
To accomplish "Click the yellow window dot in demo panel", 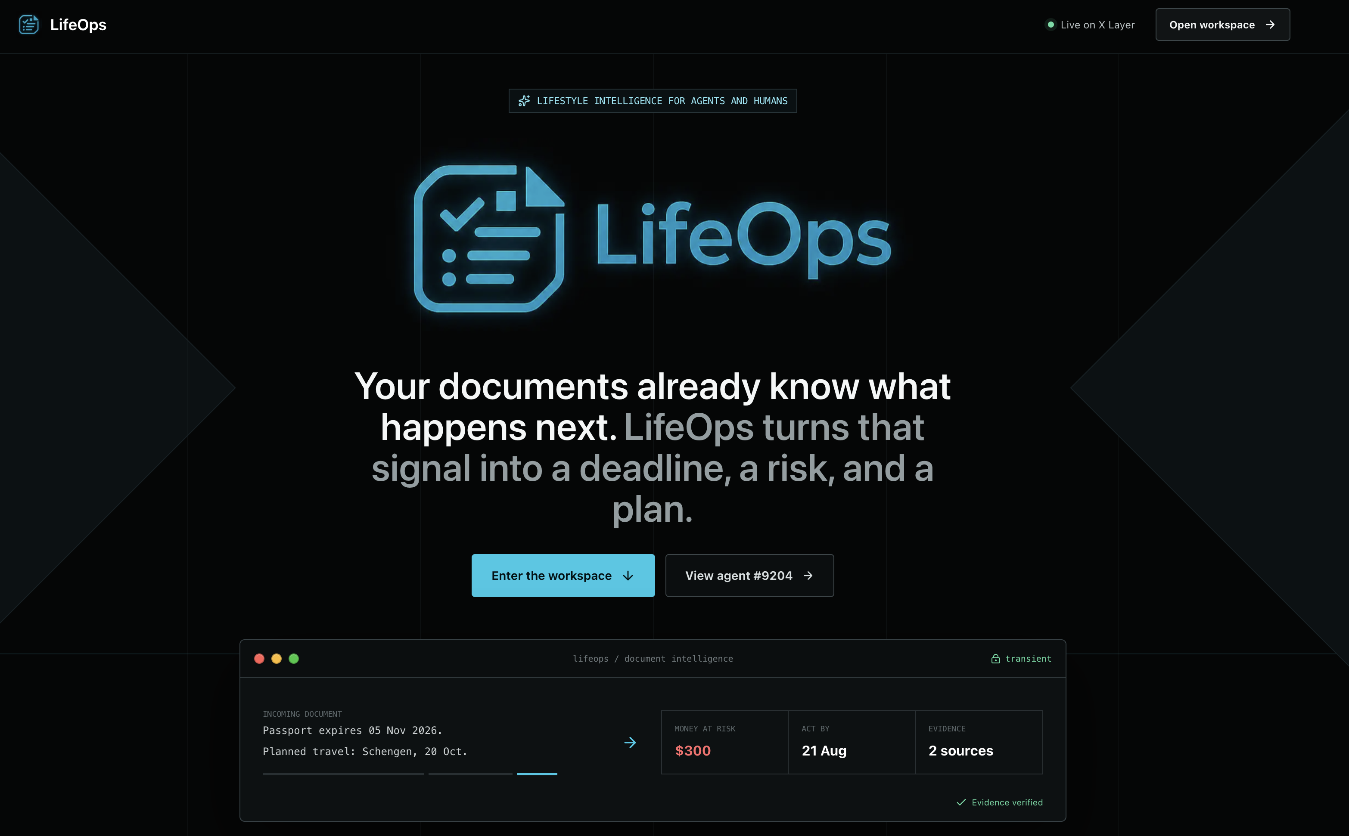I will (277, 659).
